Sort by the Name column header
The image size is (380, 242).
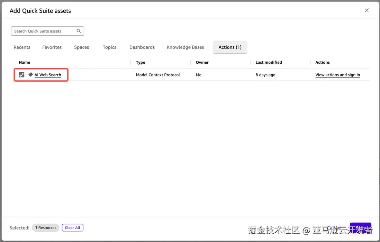[x=24, y=62]
